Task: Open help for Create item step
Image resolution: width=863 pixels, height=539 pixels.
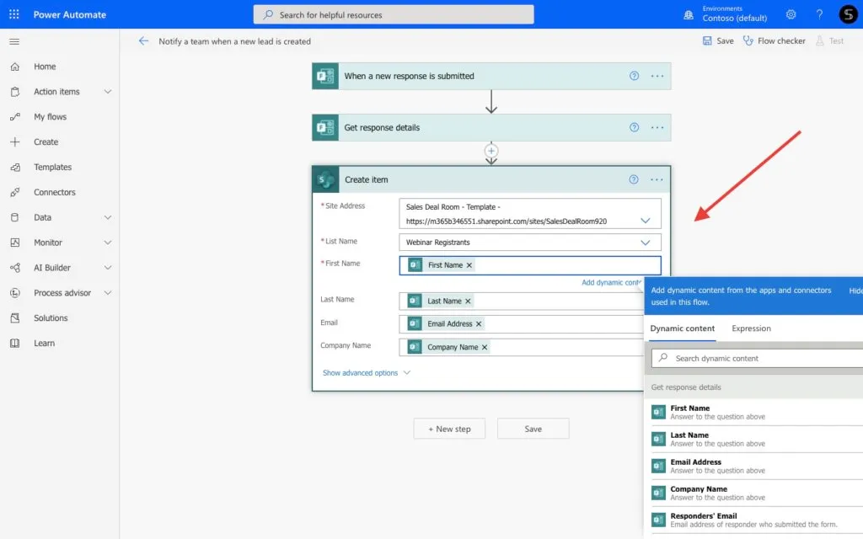Action: [x=634, y=179]
